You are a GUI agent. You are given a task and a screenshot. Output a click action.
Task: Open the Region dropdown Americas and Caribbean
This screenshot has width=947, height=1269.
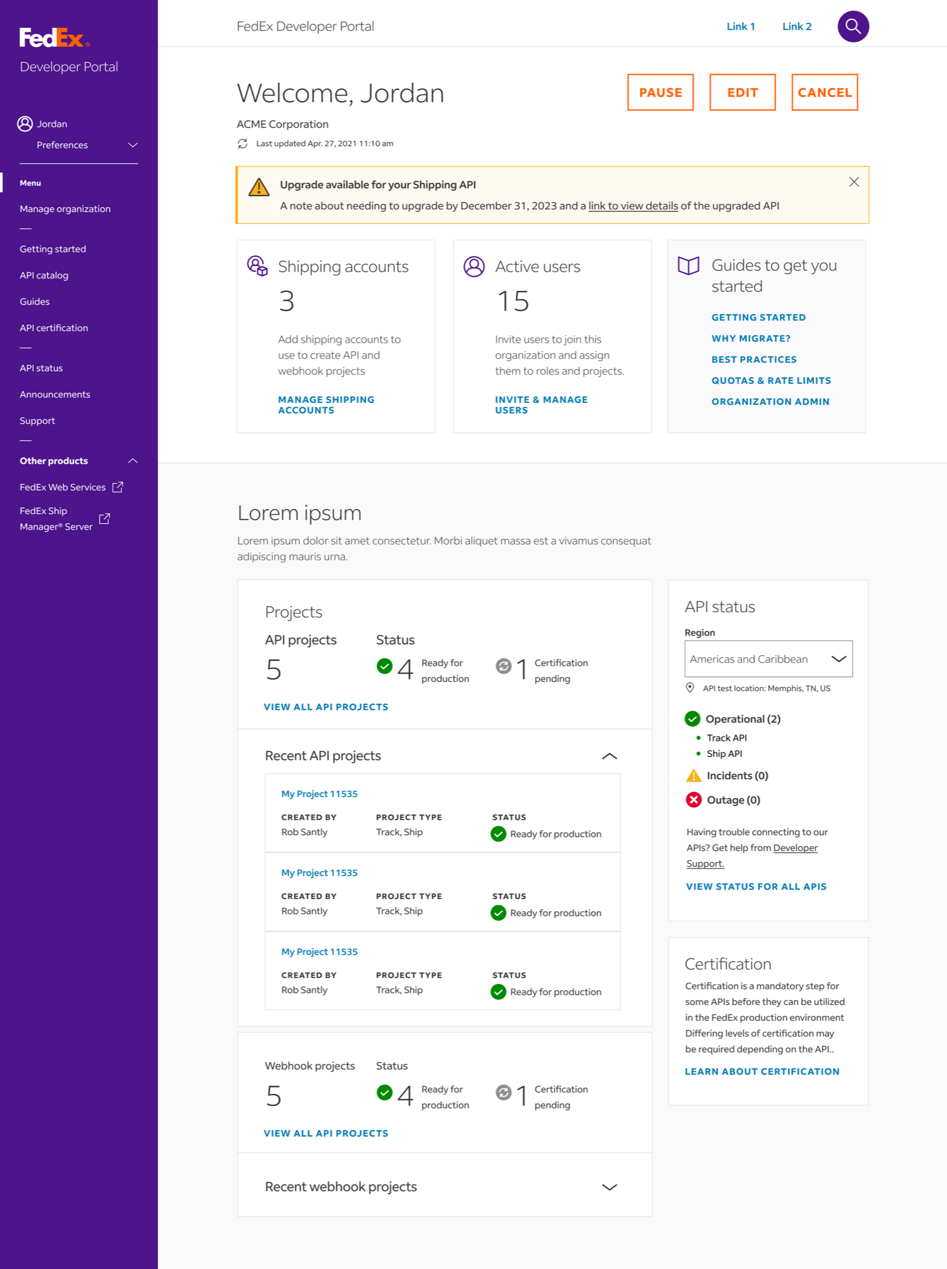(768, 659)
